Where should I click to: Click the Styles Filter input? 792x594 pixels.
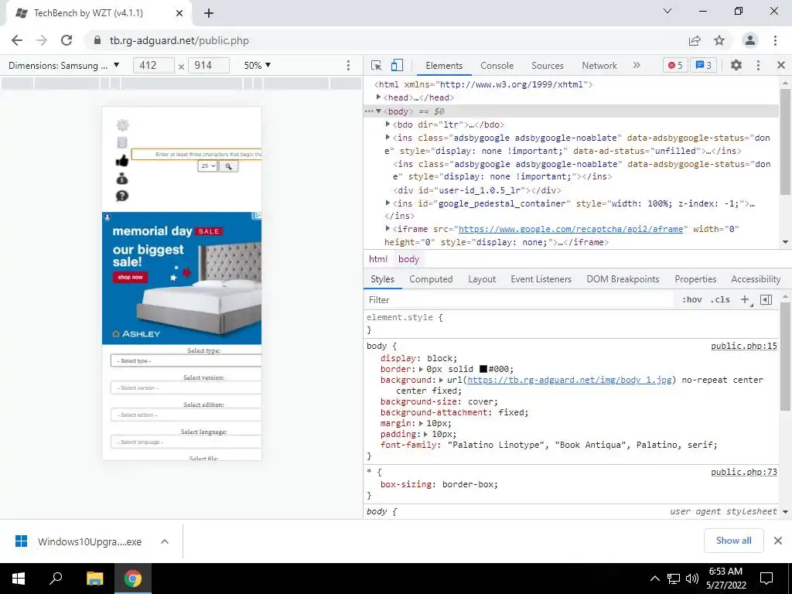[x=521, y=299]
